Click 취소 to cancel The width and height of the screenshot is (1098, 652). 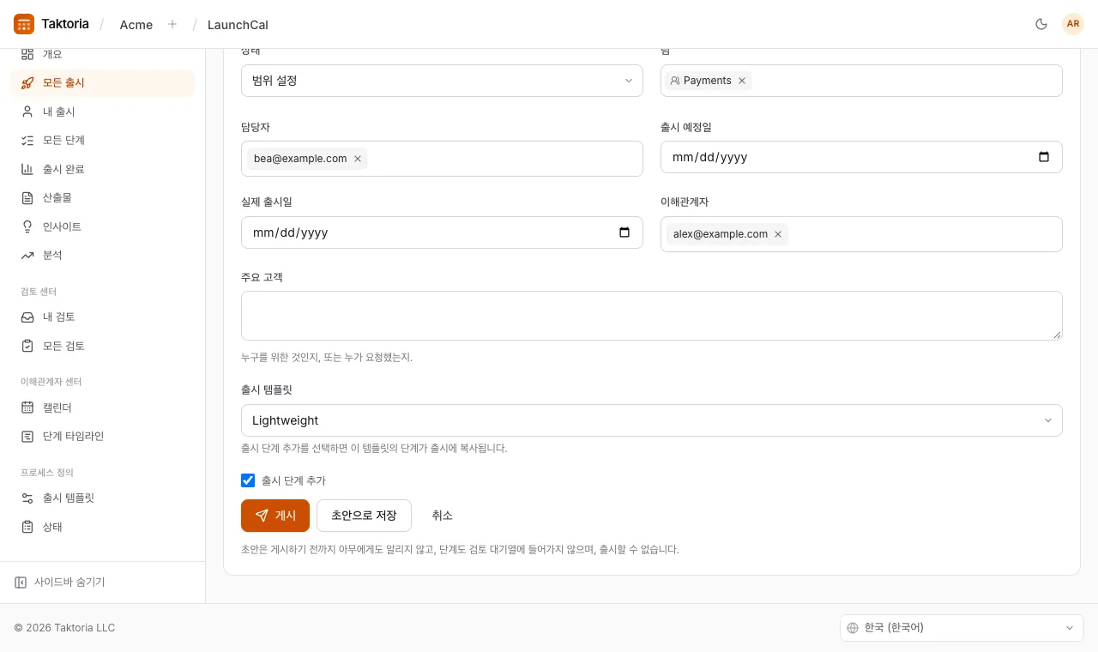coord(442,516)
